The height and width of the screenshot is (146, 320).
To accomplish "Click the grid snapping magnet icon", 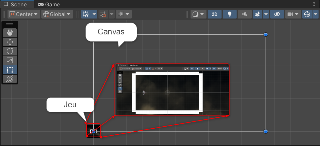I will (x=103, y=14).
